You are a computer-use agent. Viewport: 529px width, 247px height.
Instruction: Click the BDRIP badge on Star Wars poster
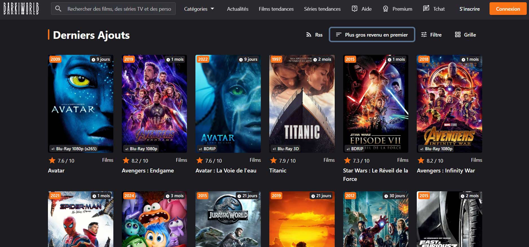tap(355, 149)
